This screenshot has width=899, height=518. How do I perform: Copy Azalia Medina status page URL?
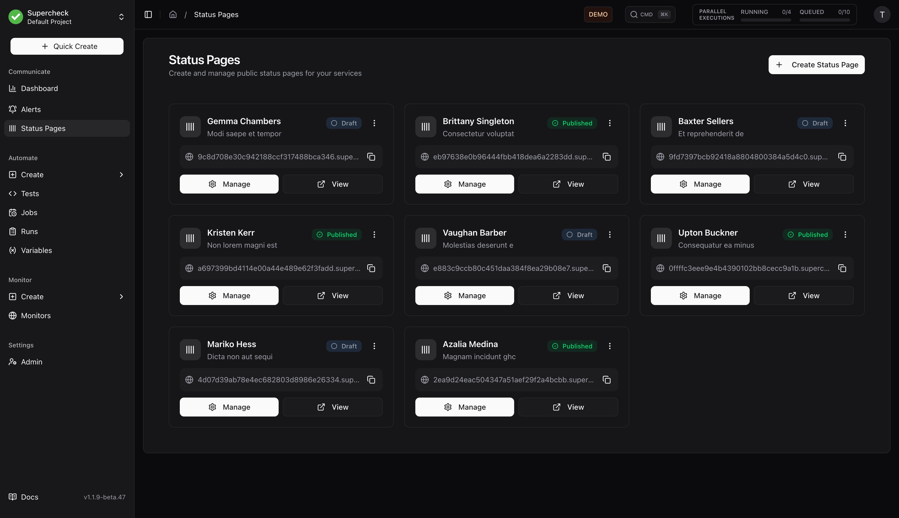607,380
